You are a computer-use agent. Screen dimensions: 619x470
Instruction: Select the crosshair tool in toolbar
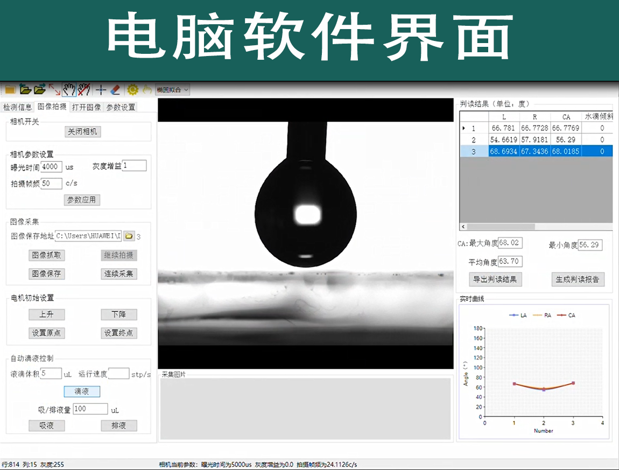pos(101,89)
